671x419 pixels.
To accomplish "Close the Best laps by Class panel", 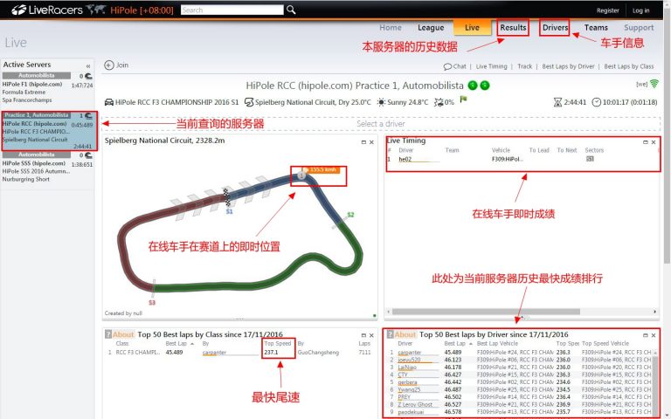I will click(371, 335).
